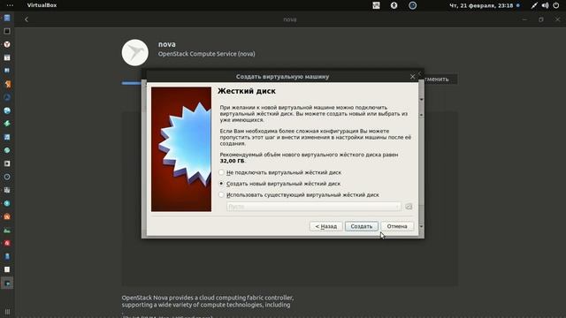
Task: Click the volume speaker icon
Action: pyautogui.click(x=545, y=5)
